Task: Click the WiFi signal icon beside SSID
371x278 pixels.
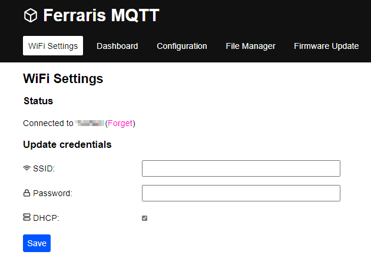Action: pos(26,168)
